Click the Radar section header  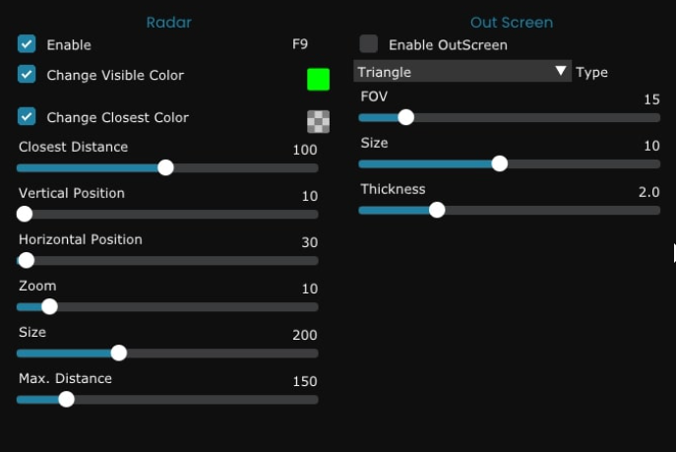point(168,22)
